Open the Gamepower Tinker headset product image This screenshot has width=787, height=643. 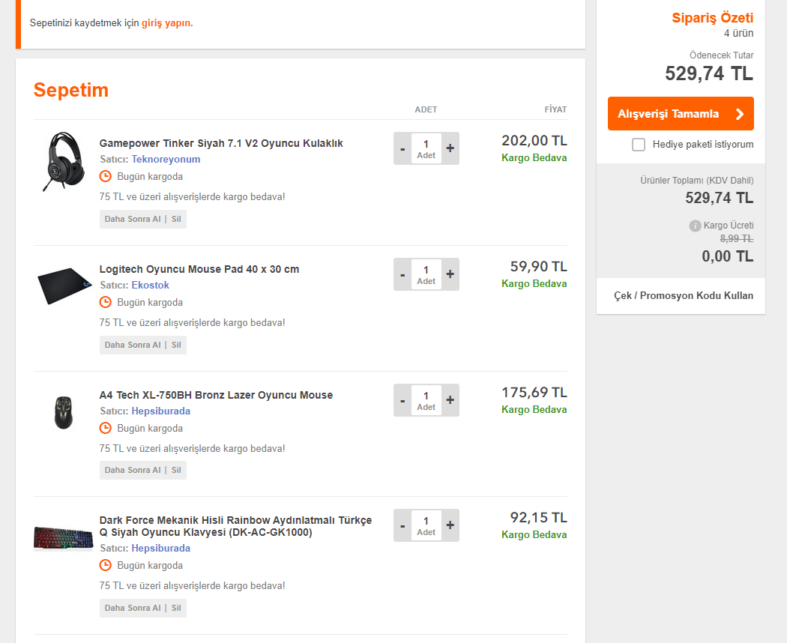[64, 160]
